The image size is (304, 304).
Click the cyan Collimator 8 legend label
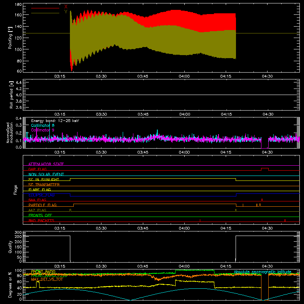(43, 125)
